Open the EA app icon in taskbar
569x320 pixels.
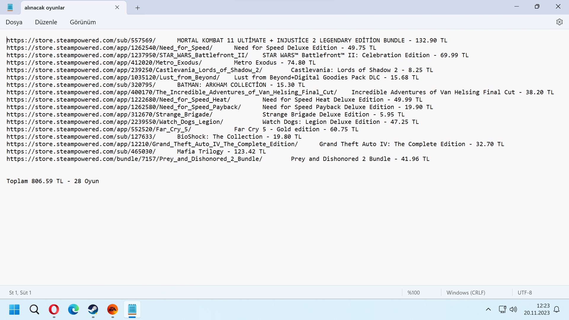(113, 309)
